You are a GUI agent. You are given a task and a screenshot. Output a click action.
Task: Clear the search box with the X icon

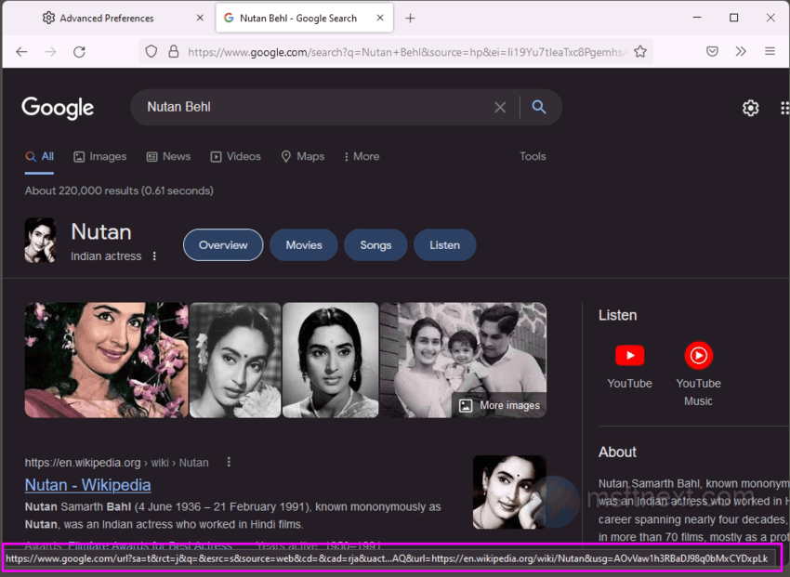(500, 107)
